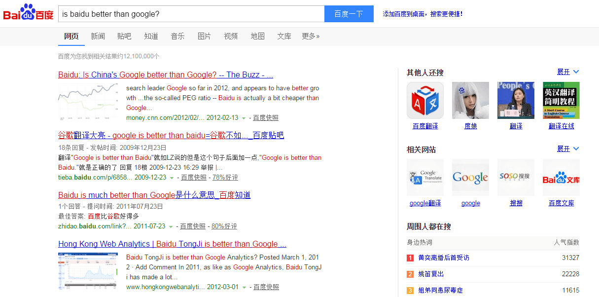Viewport: 599px width, 297px height.
Task: Click the 百度翻译 text link
Action: 425,126
